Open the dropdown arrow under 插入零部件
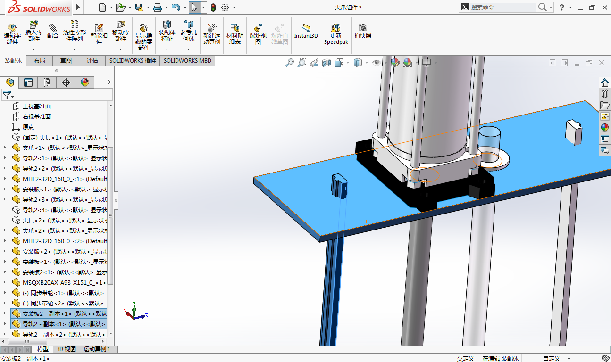 point(34,49)
